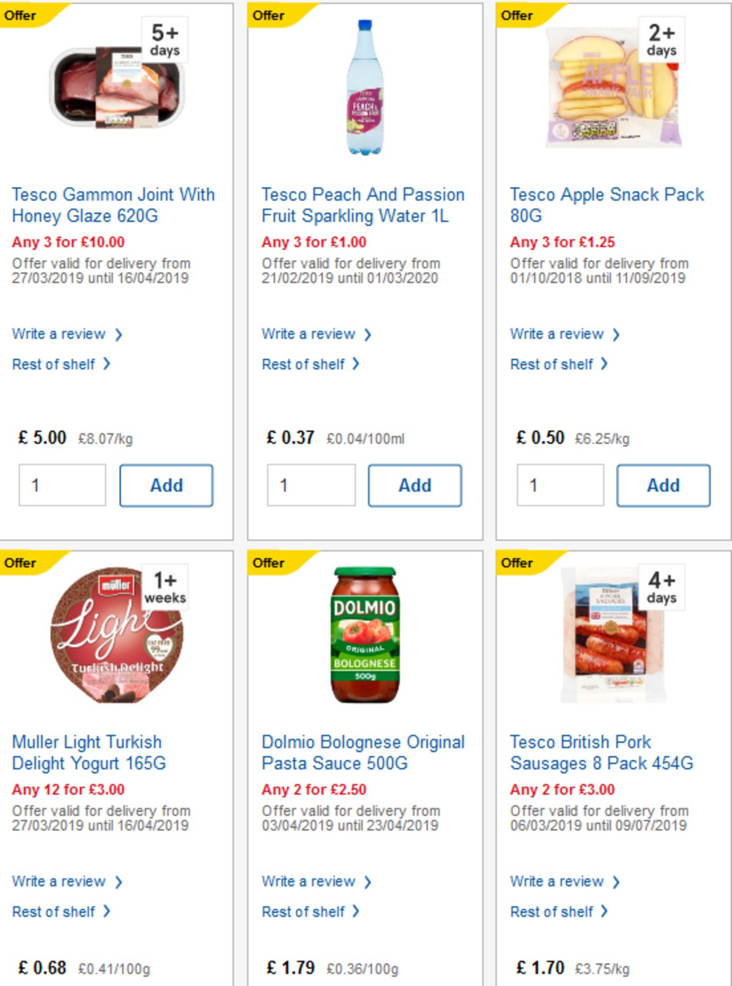Add the Tesco Gammon Joint to basket

[166, 485]
